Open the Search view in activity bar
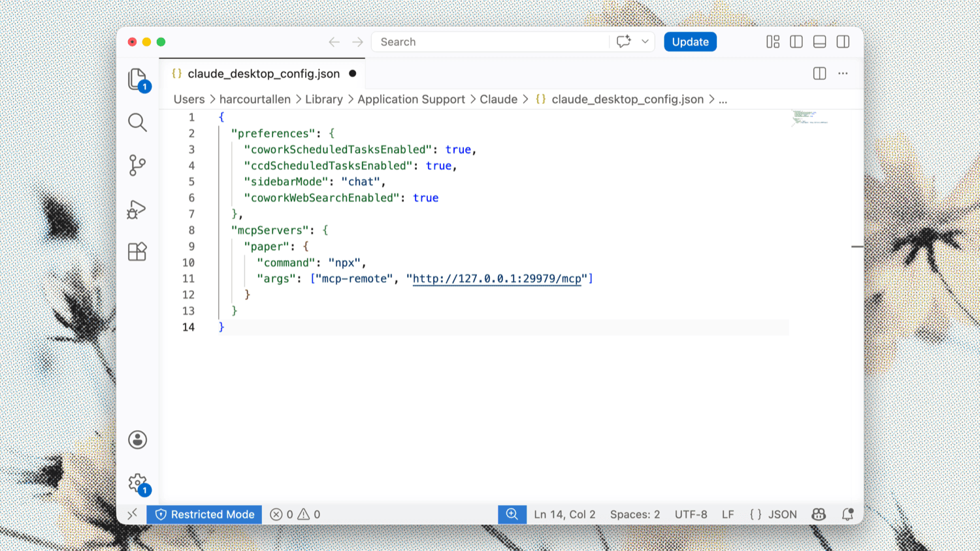Viewport: 980px width, 551px height. 137,122
